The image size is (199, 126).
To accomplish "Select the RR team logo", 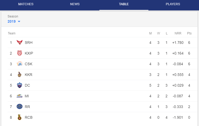I will click(x=20, y=107).
